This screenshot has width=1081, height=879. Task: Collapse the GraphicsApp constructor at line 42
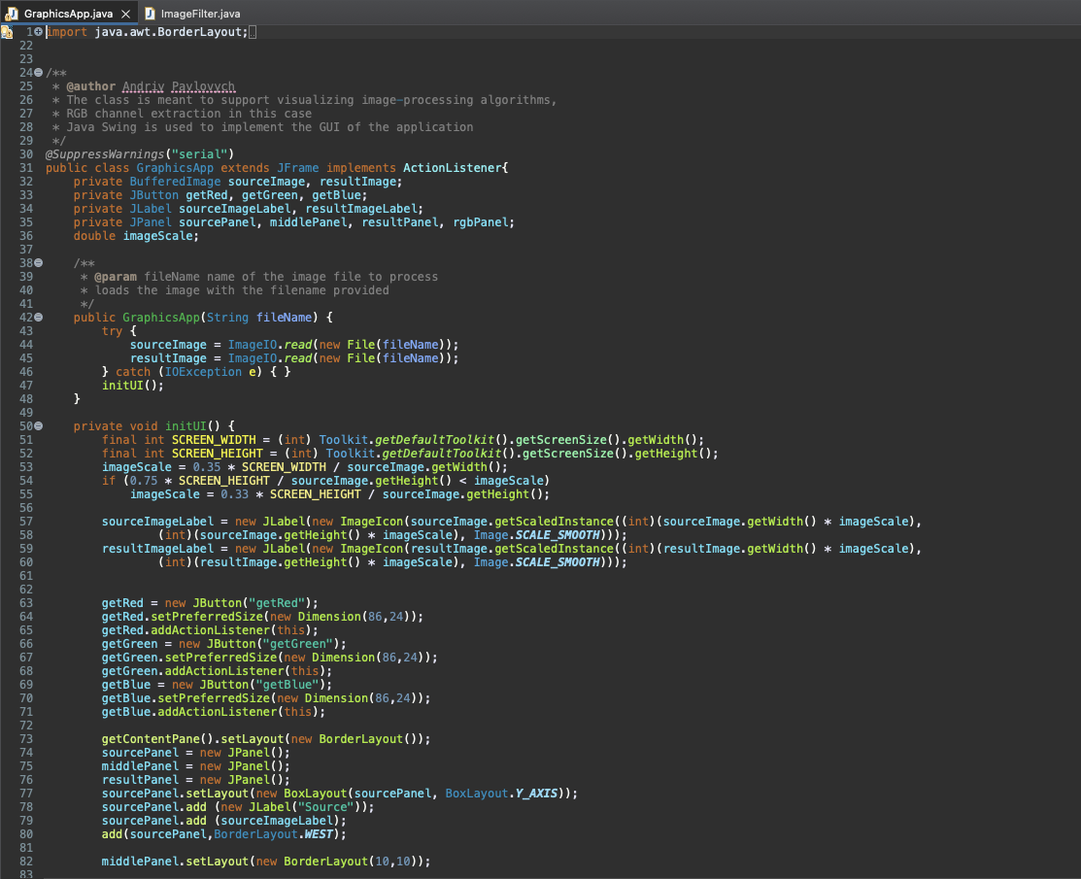click(39, 318)
